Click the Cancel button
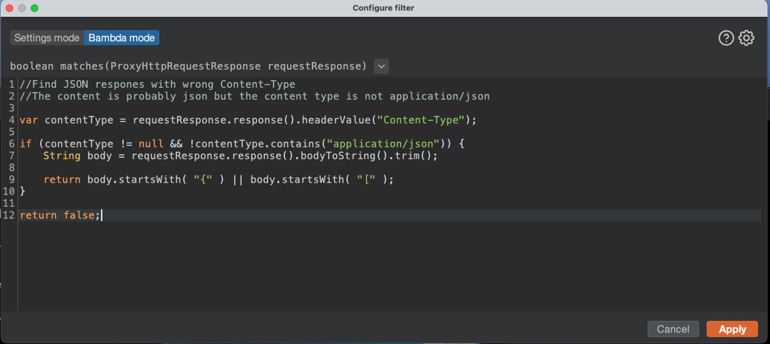This screenshot has height=344, width=770. [x=673, y=329]
